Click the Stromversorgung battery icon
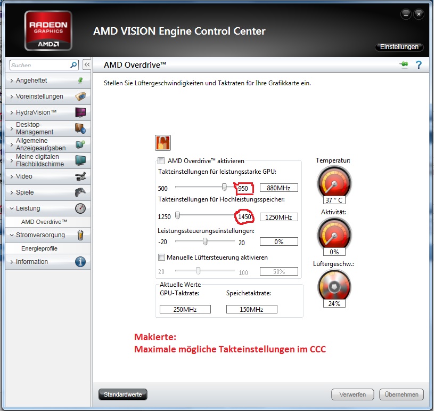 pyautogui.click(x=80, y=235)
